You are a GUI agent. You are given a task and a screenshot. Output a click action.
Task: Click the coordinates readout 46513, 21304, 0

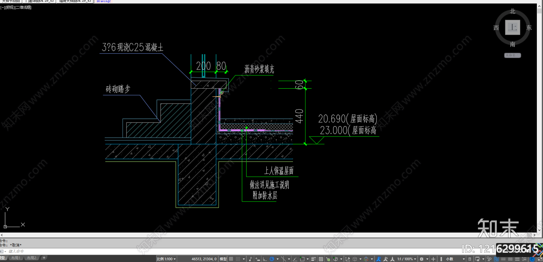204,259
